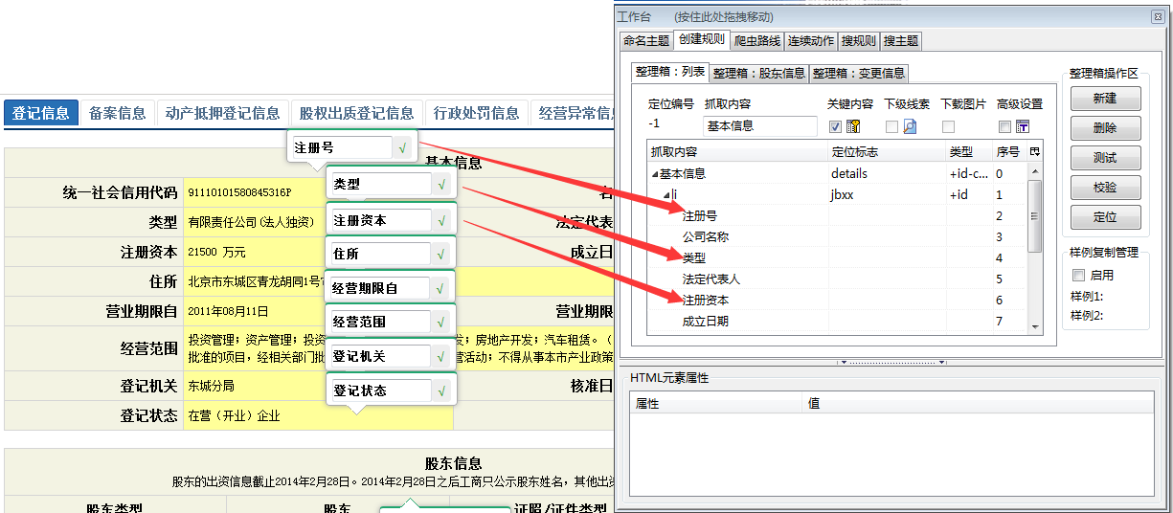Open the 爬虫路线 tab

coord(757,40)
